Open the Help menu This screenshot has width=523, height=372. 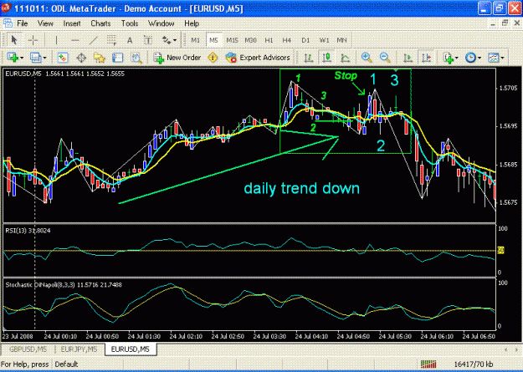(x=192, y=23)
